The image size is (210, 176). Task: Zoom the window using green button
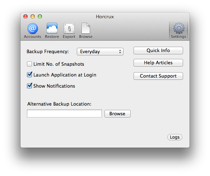tap(40, 17)
